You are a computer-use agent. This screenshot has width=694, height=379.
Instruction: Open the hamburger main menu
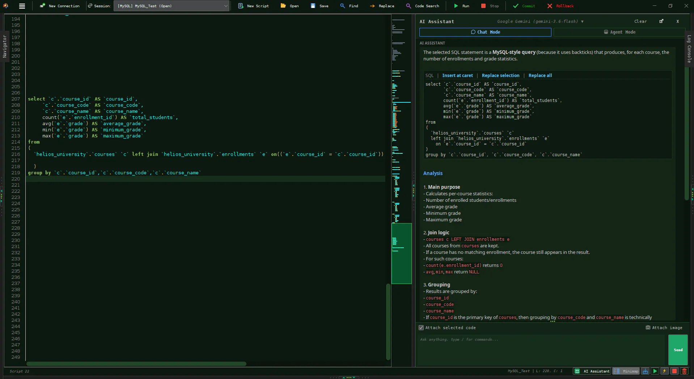pos(22,6)
